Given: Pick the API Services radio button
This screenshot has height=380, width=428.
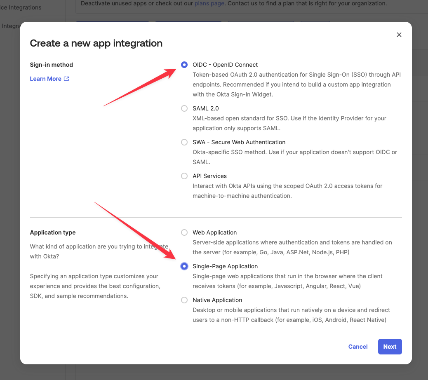Looking at the screenshot, I should [184, 176].
